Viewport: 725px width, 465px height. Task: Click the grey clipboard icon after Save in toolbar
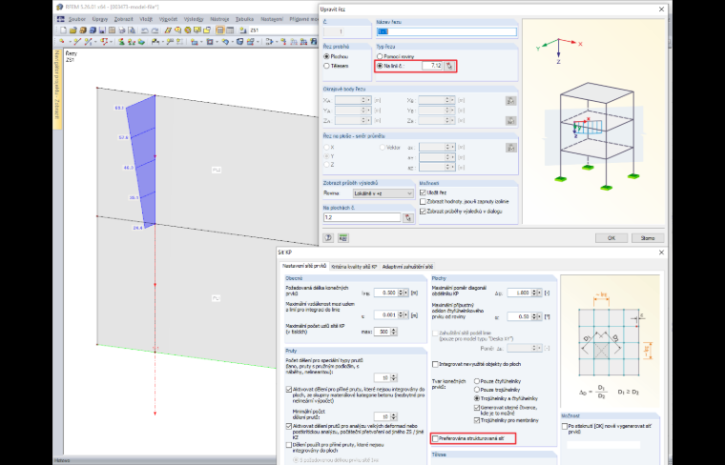(x=112, y=30)
